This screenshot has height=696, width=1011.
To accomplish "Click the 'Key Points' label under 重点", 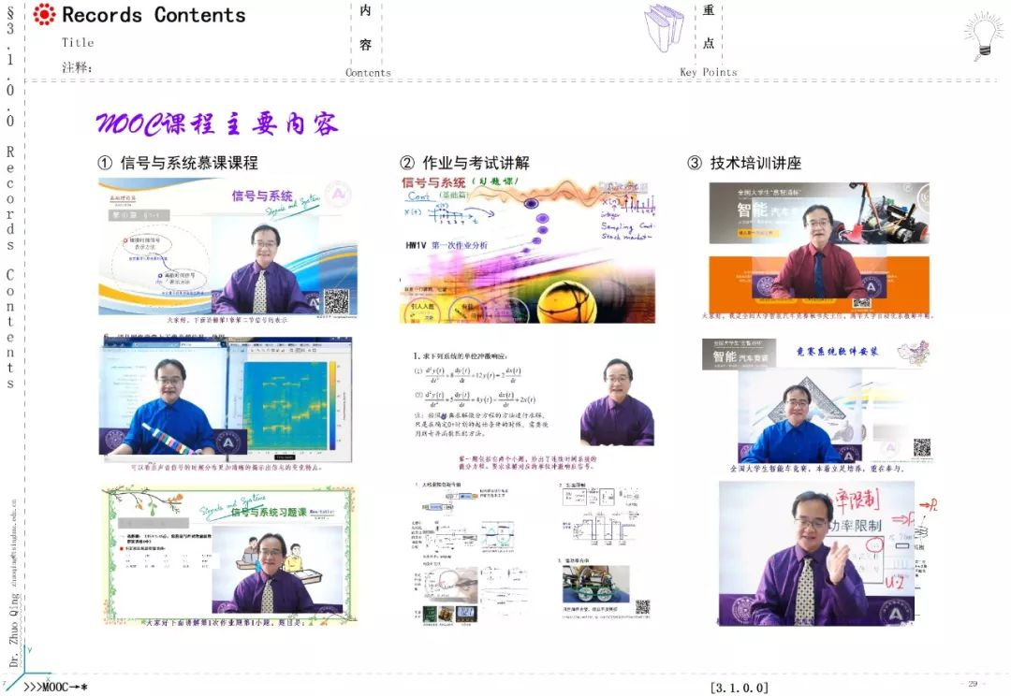I will click(x=708, y=72).
